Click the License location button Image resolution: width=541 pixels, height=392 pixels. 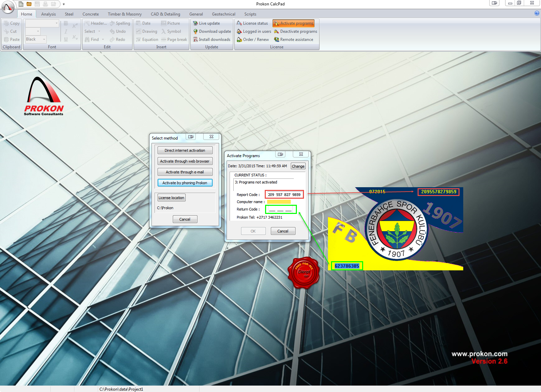point(171,198)
